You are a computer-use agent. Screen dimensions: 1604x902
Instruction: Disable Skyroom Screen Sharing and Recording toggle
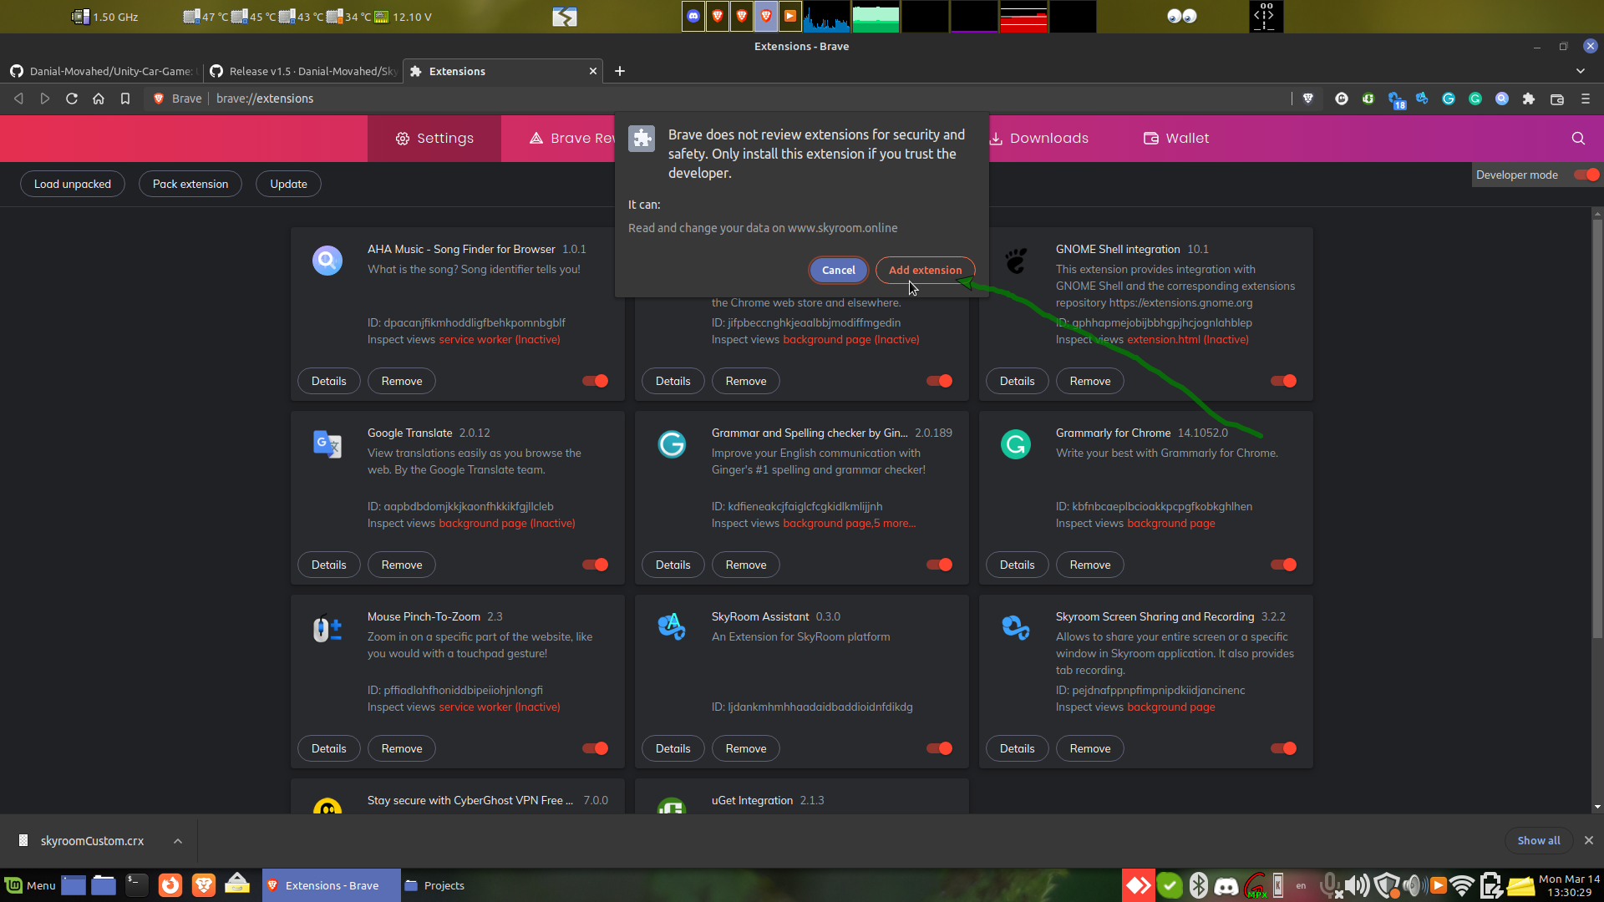click(1283, 748)
